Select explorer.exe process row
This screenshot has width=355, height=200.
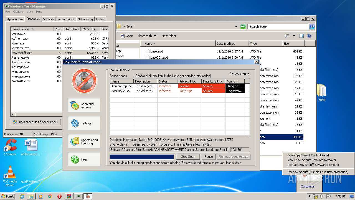coord(60,48)
